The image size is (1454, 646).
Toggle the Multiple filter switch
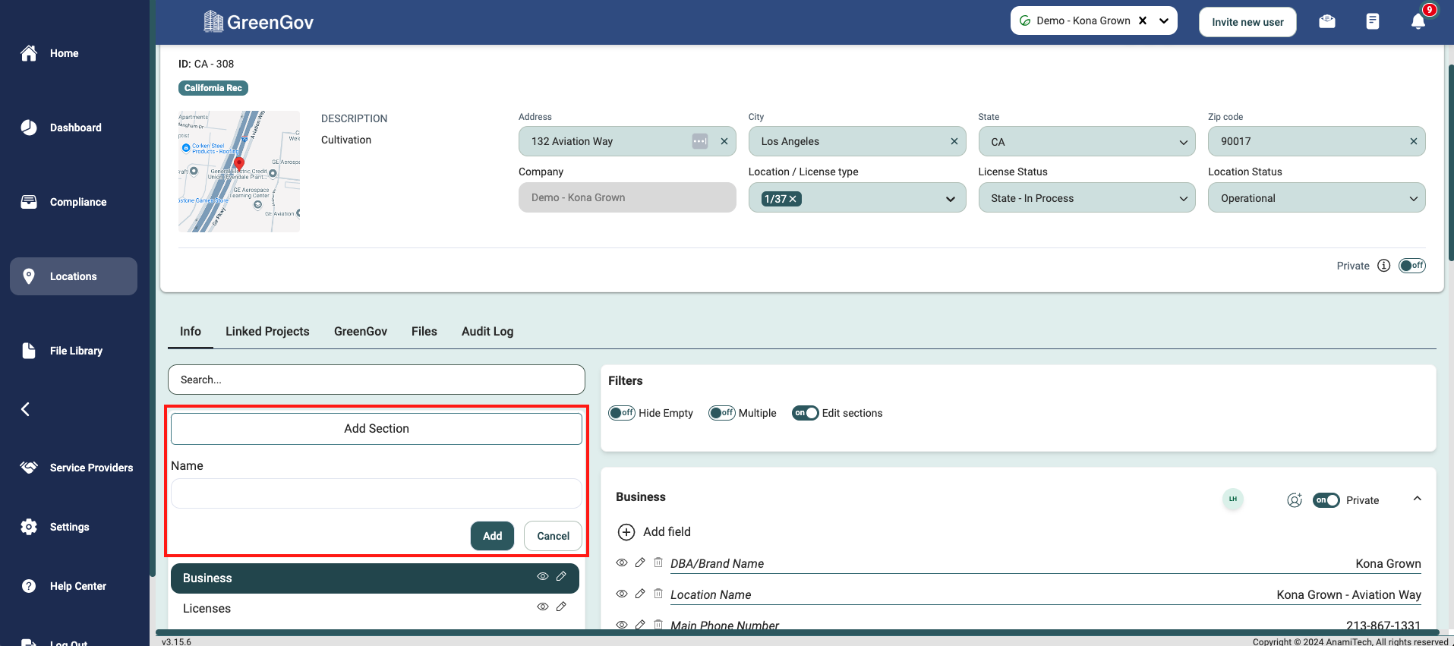[x=721, y=413]
